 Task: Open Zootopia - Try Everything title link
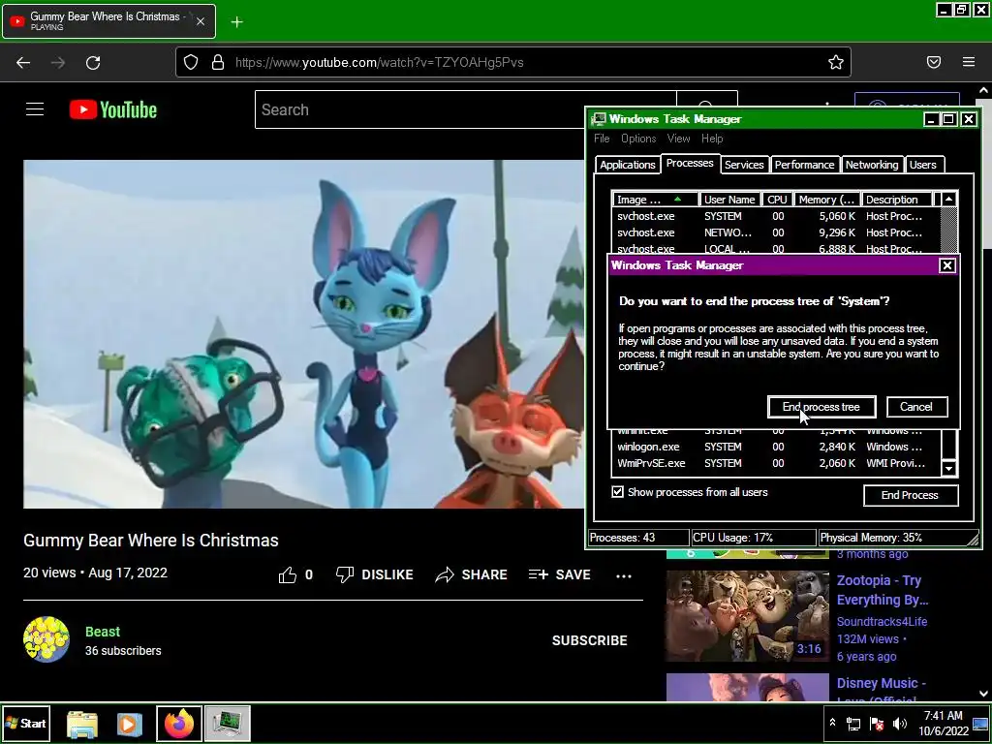882,590
